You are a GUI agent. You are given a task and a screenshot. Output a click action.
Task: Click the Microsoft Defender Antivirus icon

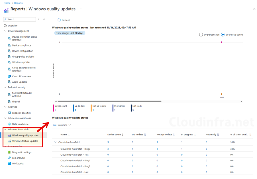tap(9, 94)
